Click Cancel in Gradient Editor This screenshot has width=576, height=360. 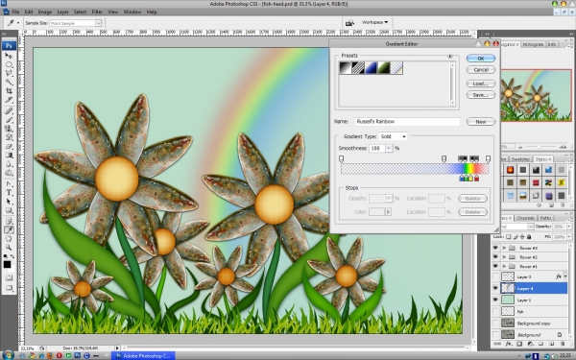(481, 70)
